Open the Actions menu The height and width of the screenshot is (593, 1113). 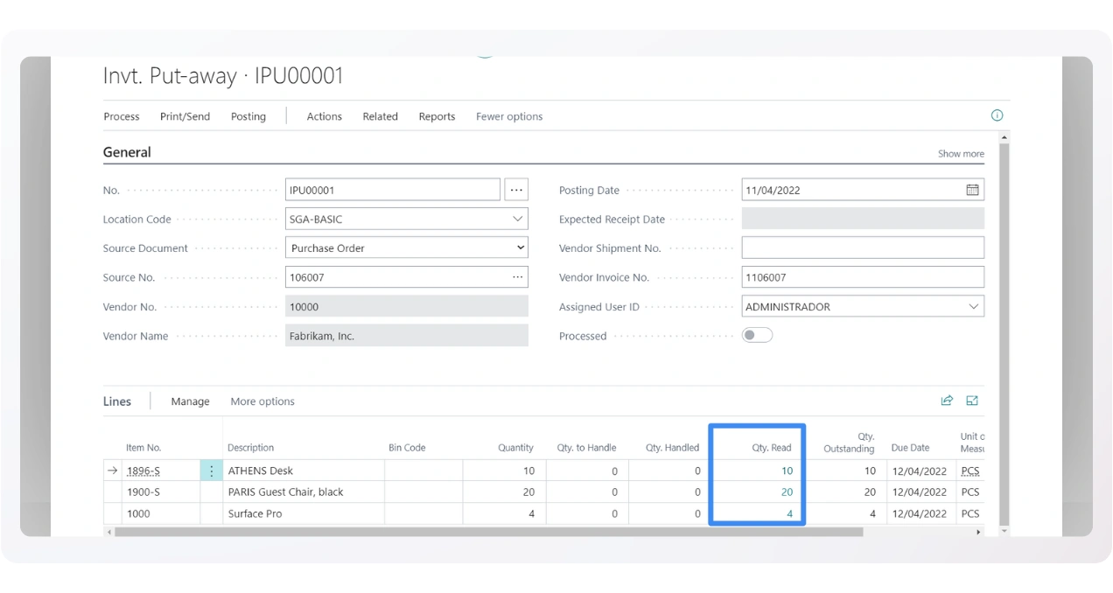(x=325, y=116)
